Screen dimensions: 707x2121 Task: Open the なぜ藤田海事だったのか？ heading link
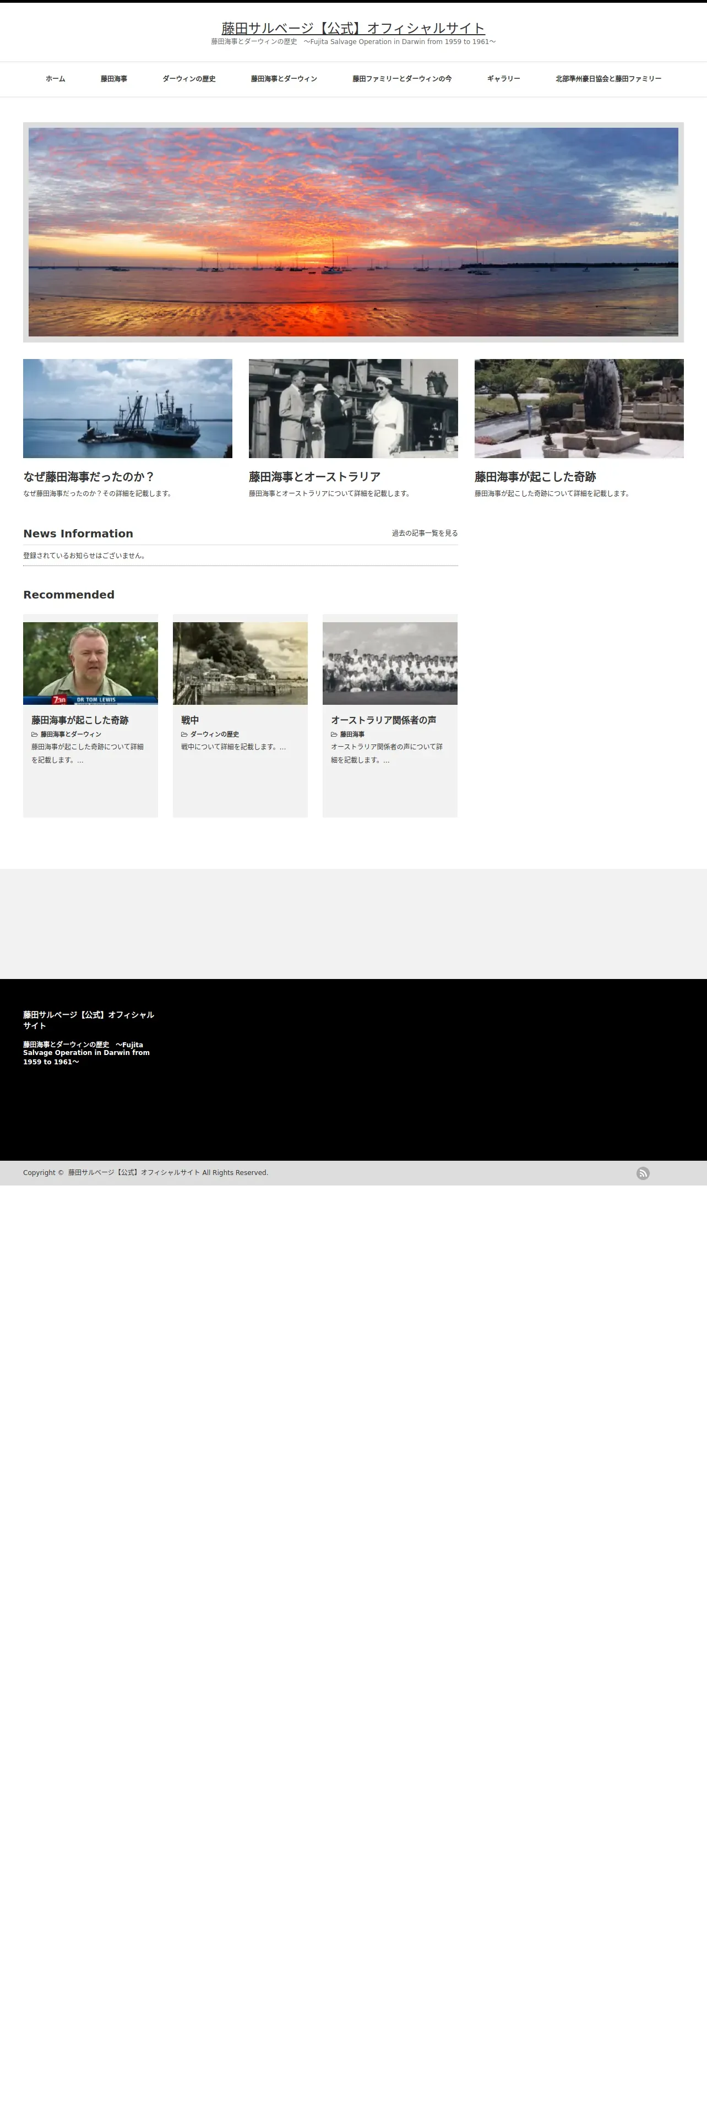click(89, 477)
